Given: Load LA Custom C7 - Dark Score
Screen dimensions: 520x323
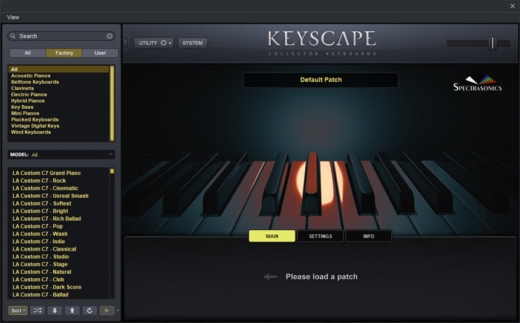Looking at the screenshot, I should (47, 287).
